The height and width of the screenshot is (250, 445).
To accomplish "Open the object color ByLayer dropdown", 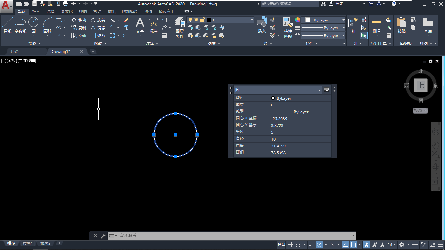I will pos(323,20).
